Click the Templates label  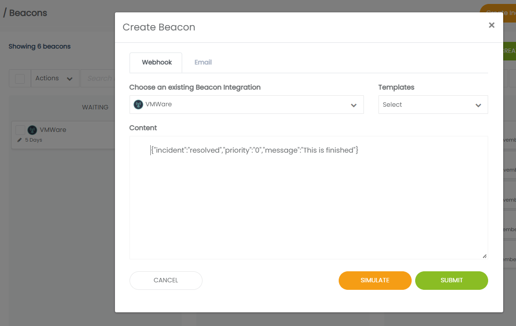tap(396, 87)
